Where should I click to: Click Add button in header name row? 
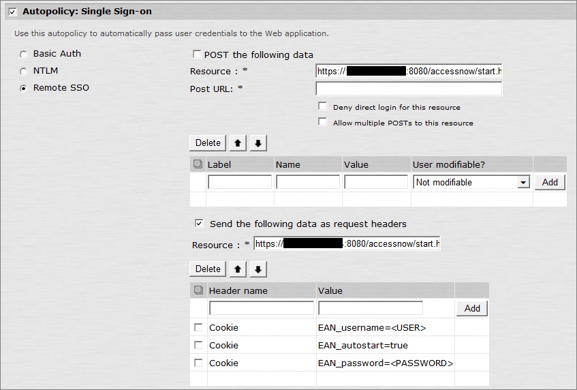pyautogui.click(x=472, y=308)
